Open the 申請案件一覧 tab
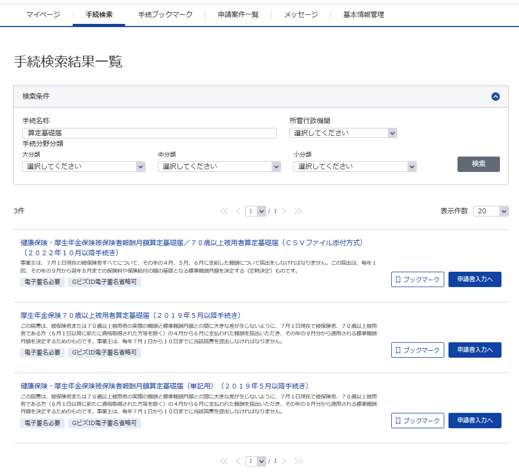 click(238, 15)
